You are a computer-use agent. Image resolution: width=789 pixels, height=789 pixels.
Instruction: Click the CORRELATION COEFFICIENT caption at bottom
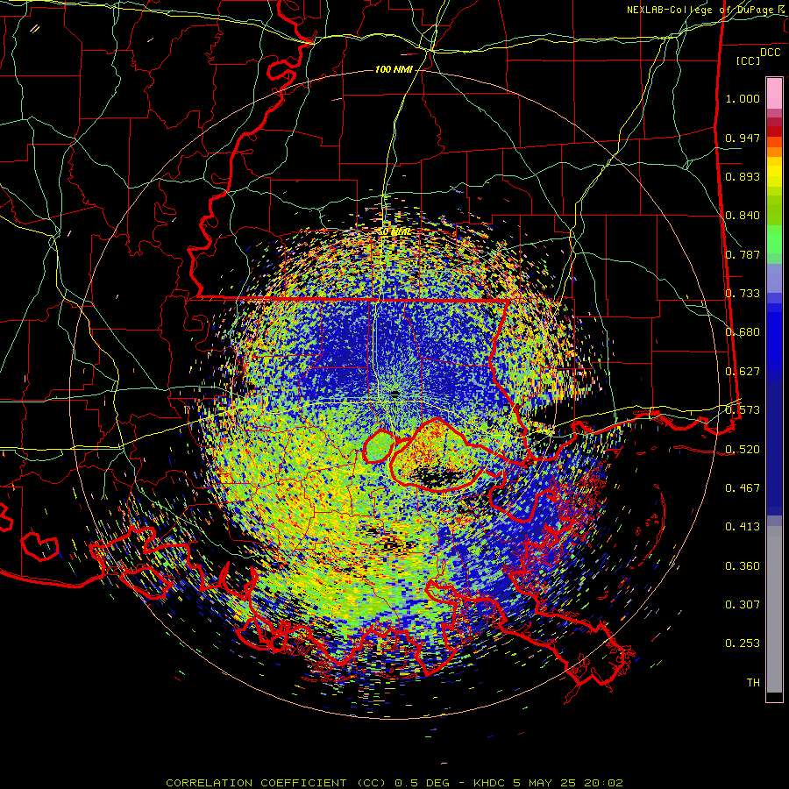(x=394, y=783)
